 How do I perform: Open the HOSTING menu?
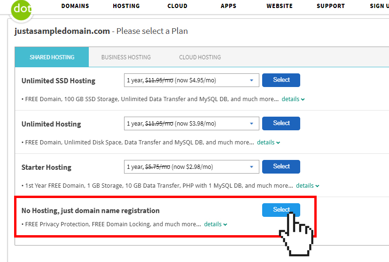[x=126, y=6]
